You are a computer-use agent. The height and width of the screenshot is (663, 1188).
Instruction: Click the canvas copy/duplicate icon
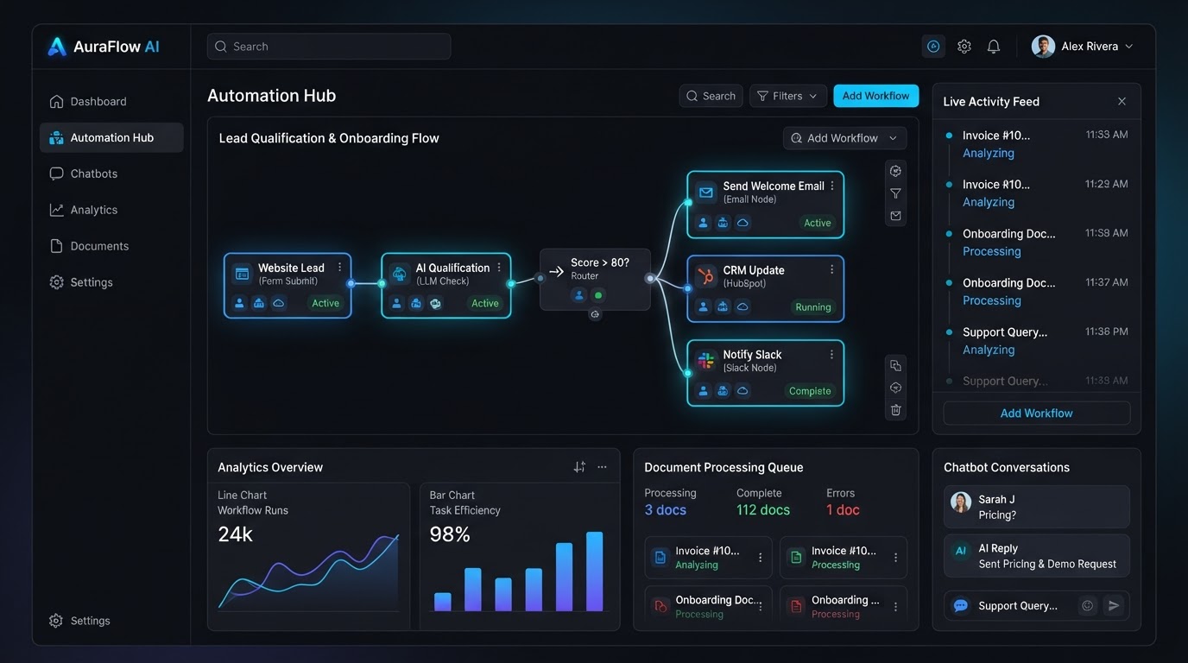[895, 365]
